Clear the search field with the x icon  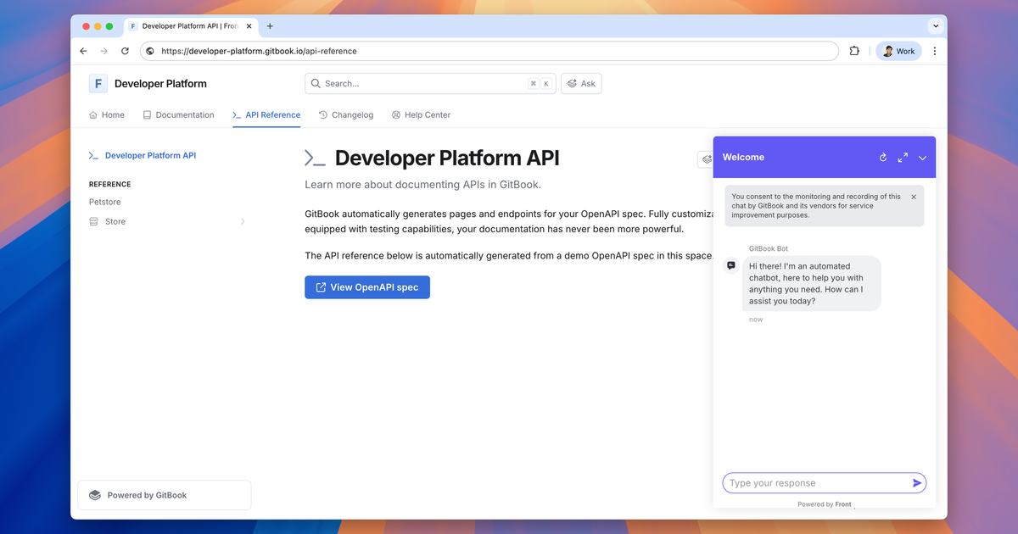533,83
